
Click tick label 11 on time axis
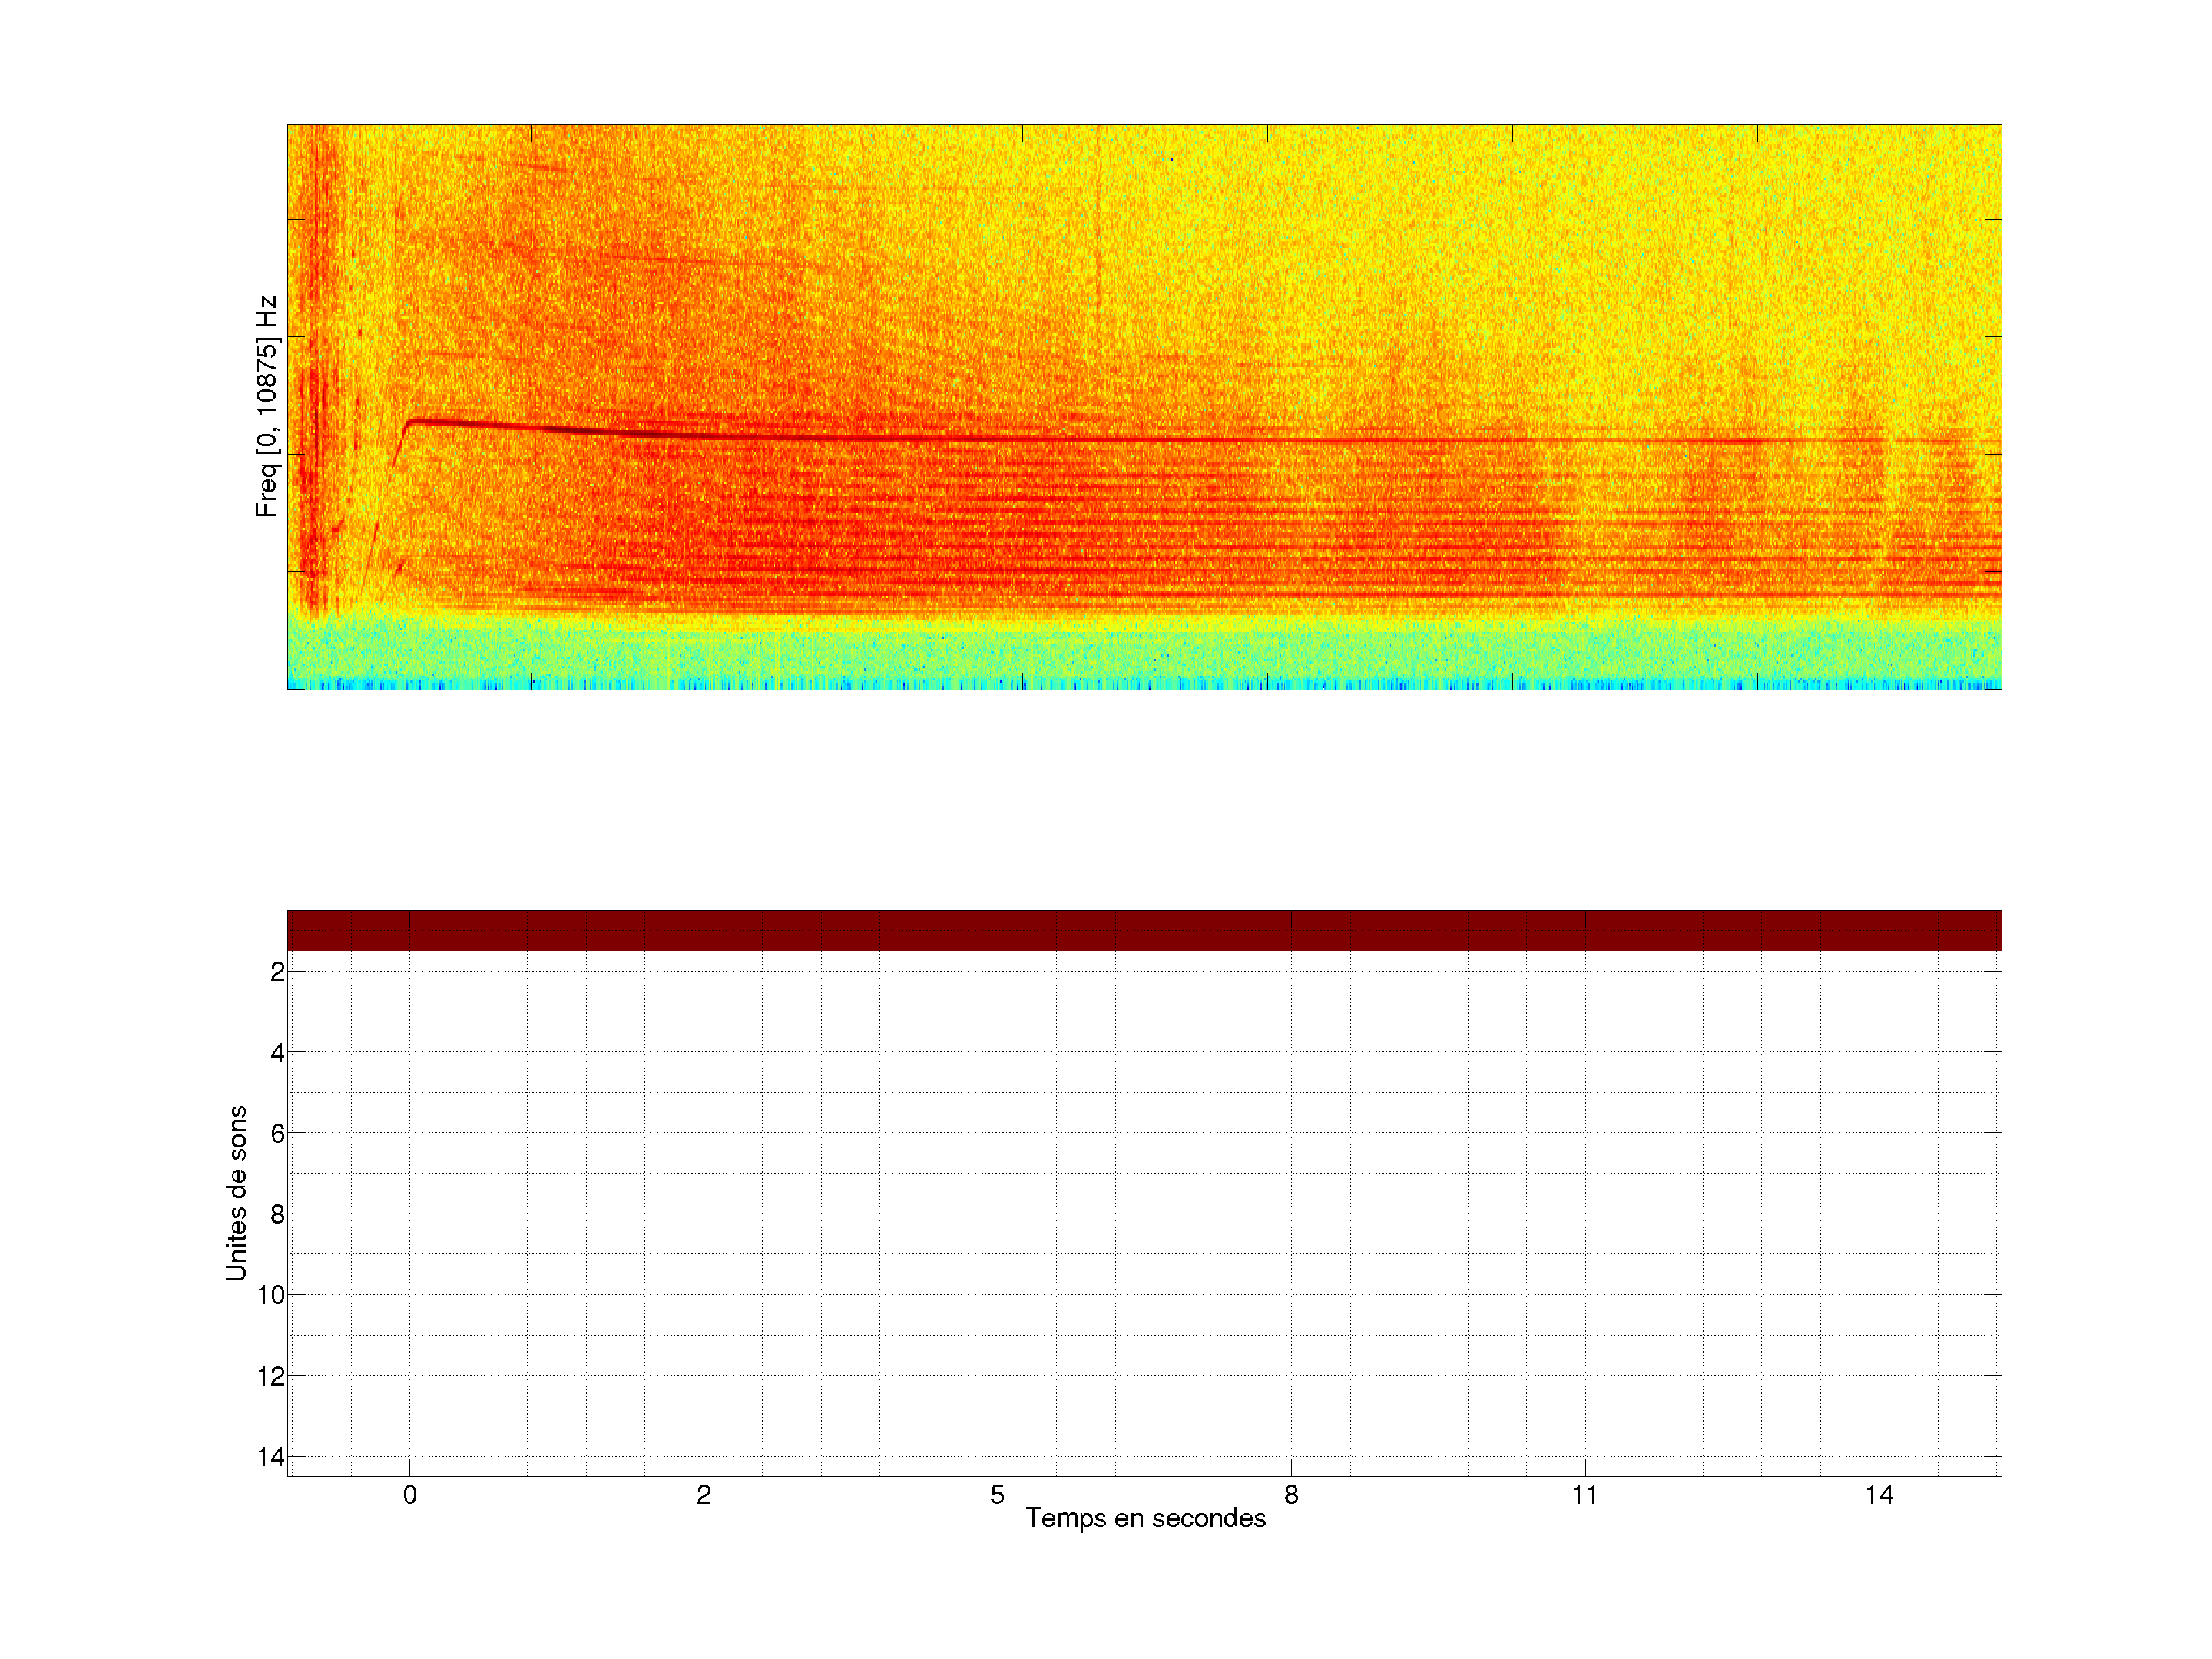(1584, 1495)
